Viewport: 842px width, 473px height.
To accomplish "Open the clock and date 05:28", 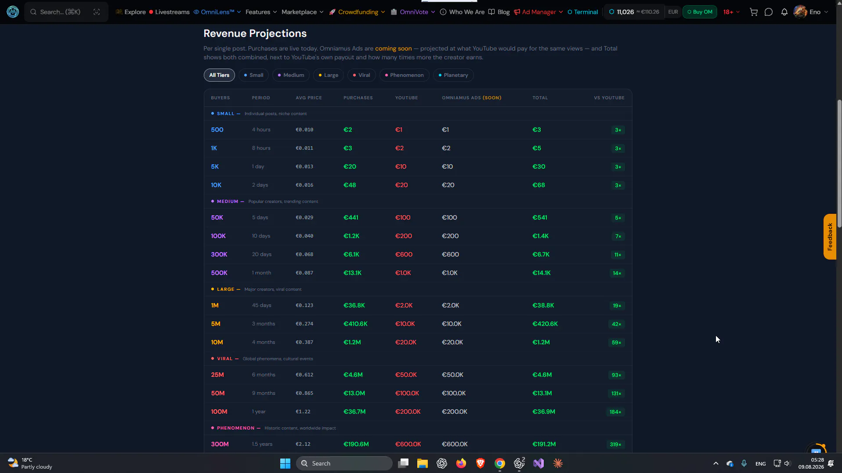I will tap(811, 463).
